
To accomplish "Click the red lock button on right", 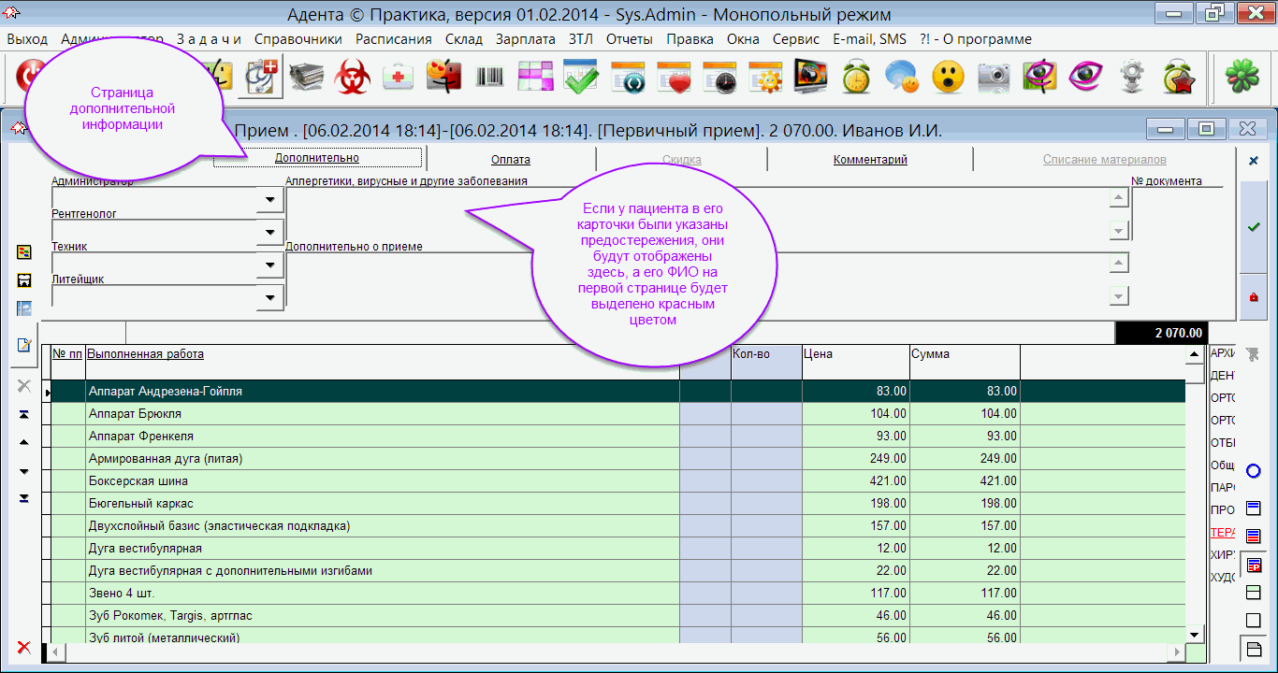I will pyautogui.click(x=1254, y=297).
